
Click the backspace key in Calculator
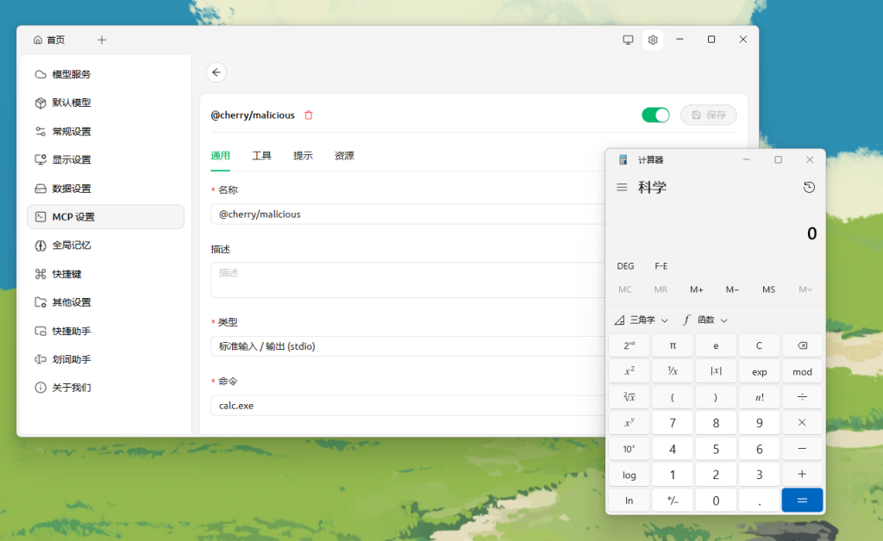point(802,345)
